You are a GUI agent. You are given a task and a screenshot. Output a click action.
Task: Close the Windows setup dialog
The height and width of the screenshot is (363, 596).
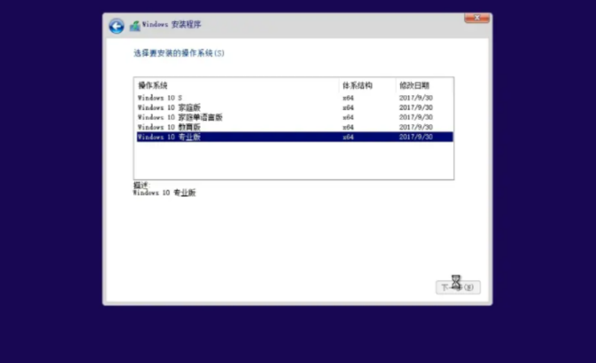[477, 18]
